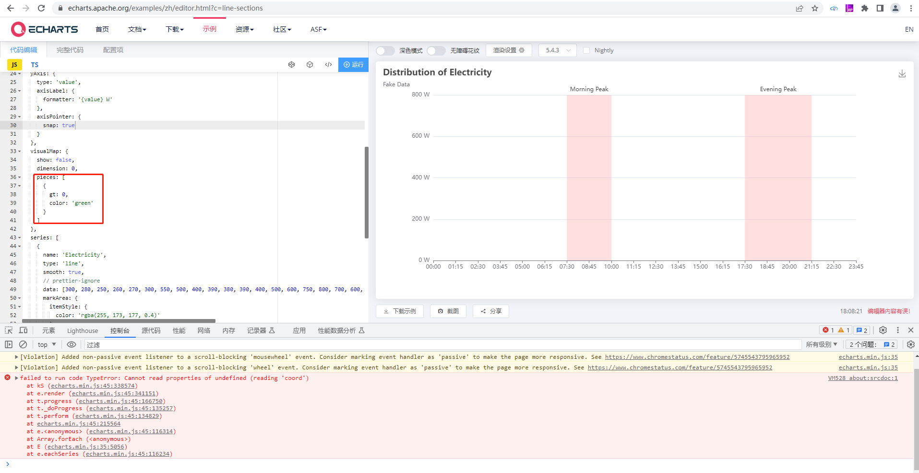
Task: Toggle the device emulation icon in DevTools
Action: (23, 330)
